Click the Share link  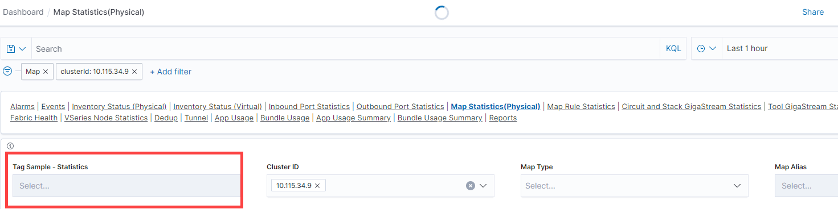(813, 12)
